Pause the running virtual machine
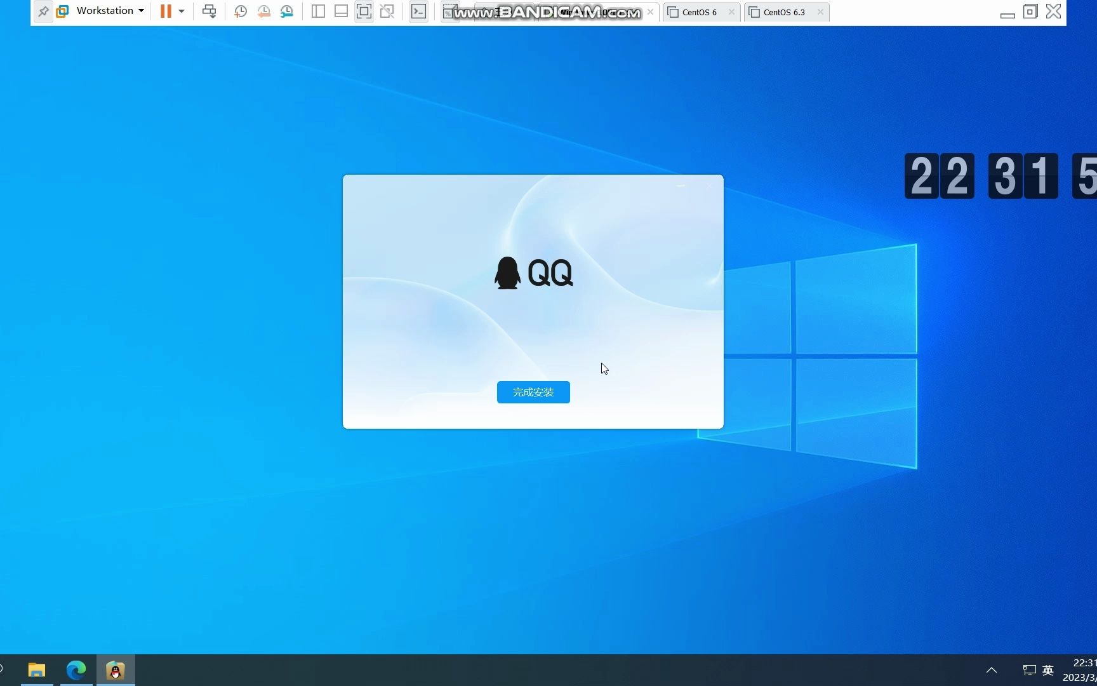This screenshot has height=686, width=1097. (165, 11)
